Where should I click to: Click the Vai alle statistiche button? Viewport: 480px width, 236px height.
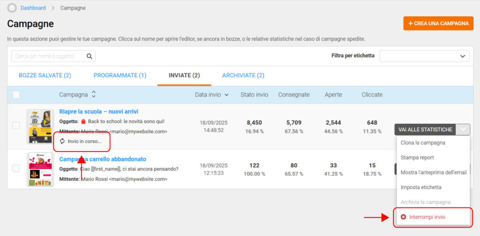(x=425, y=129)
